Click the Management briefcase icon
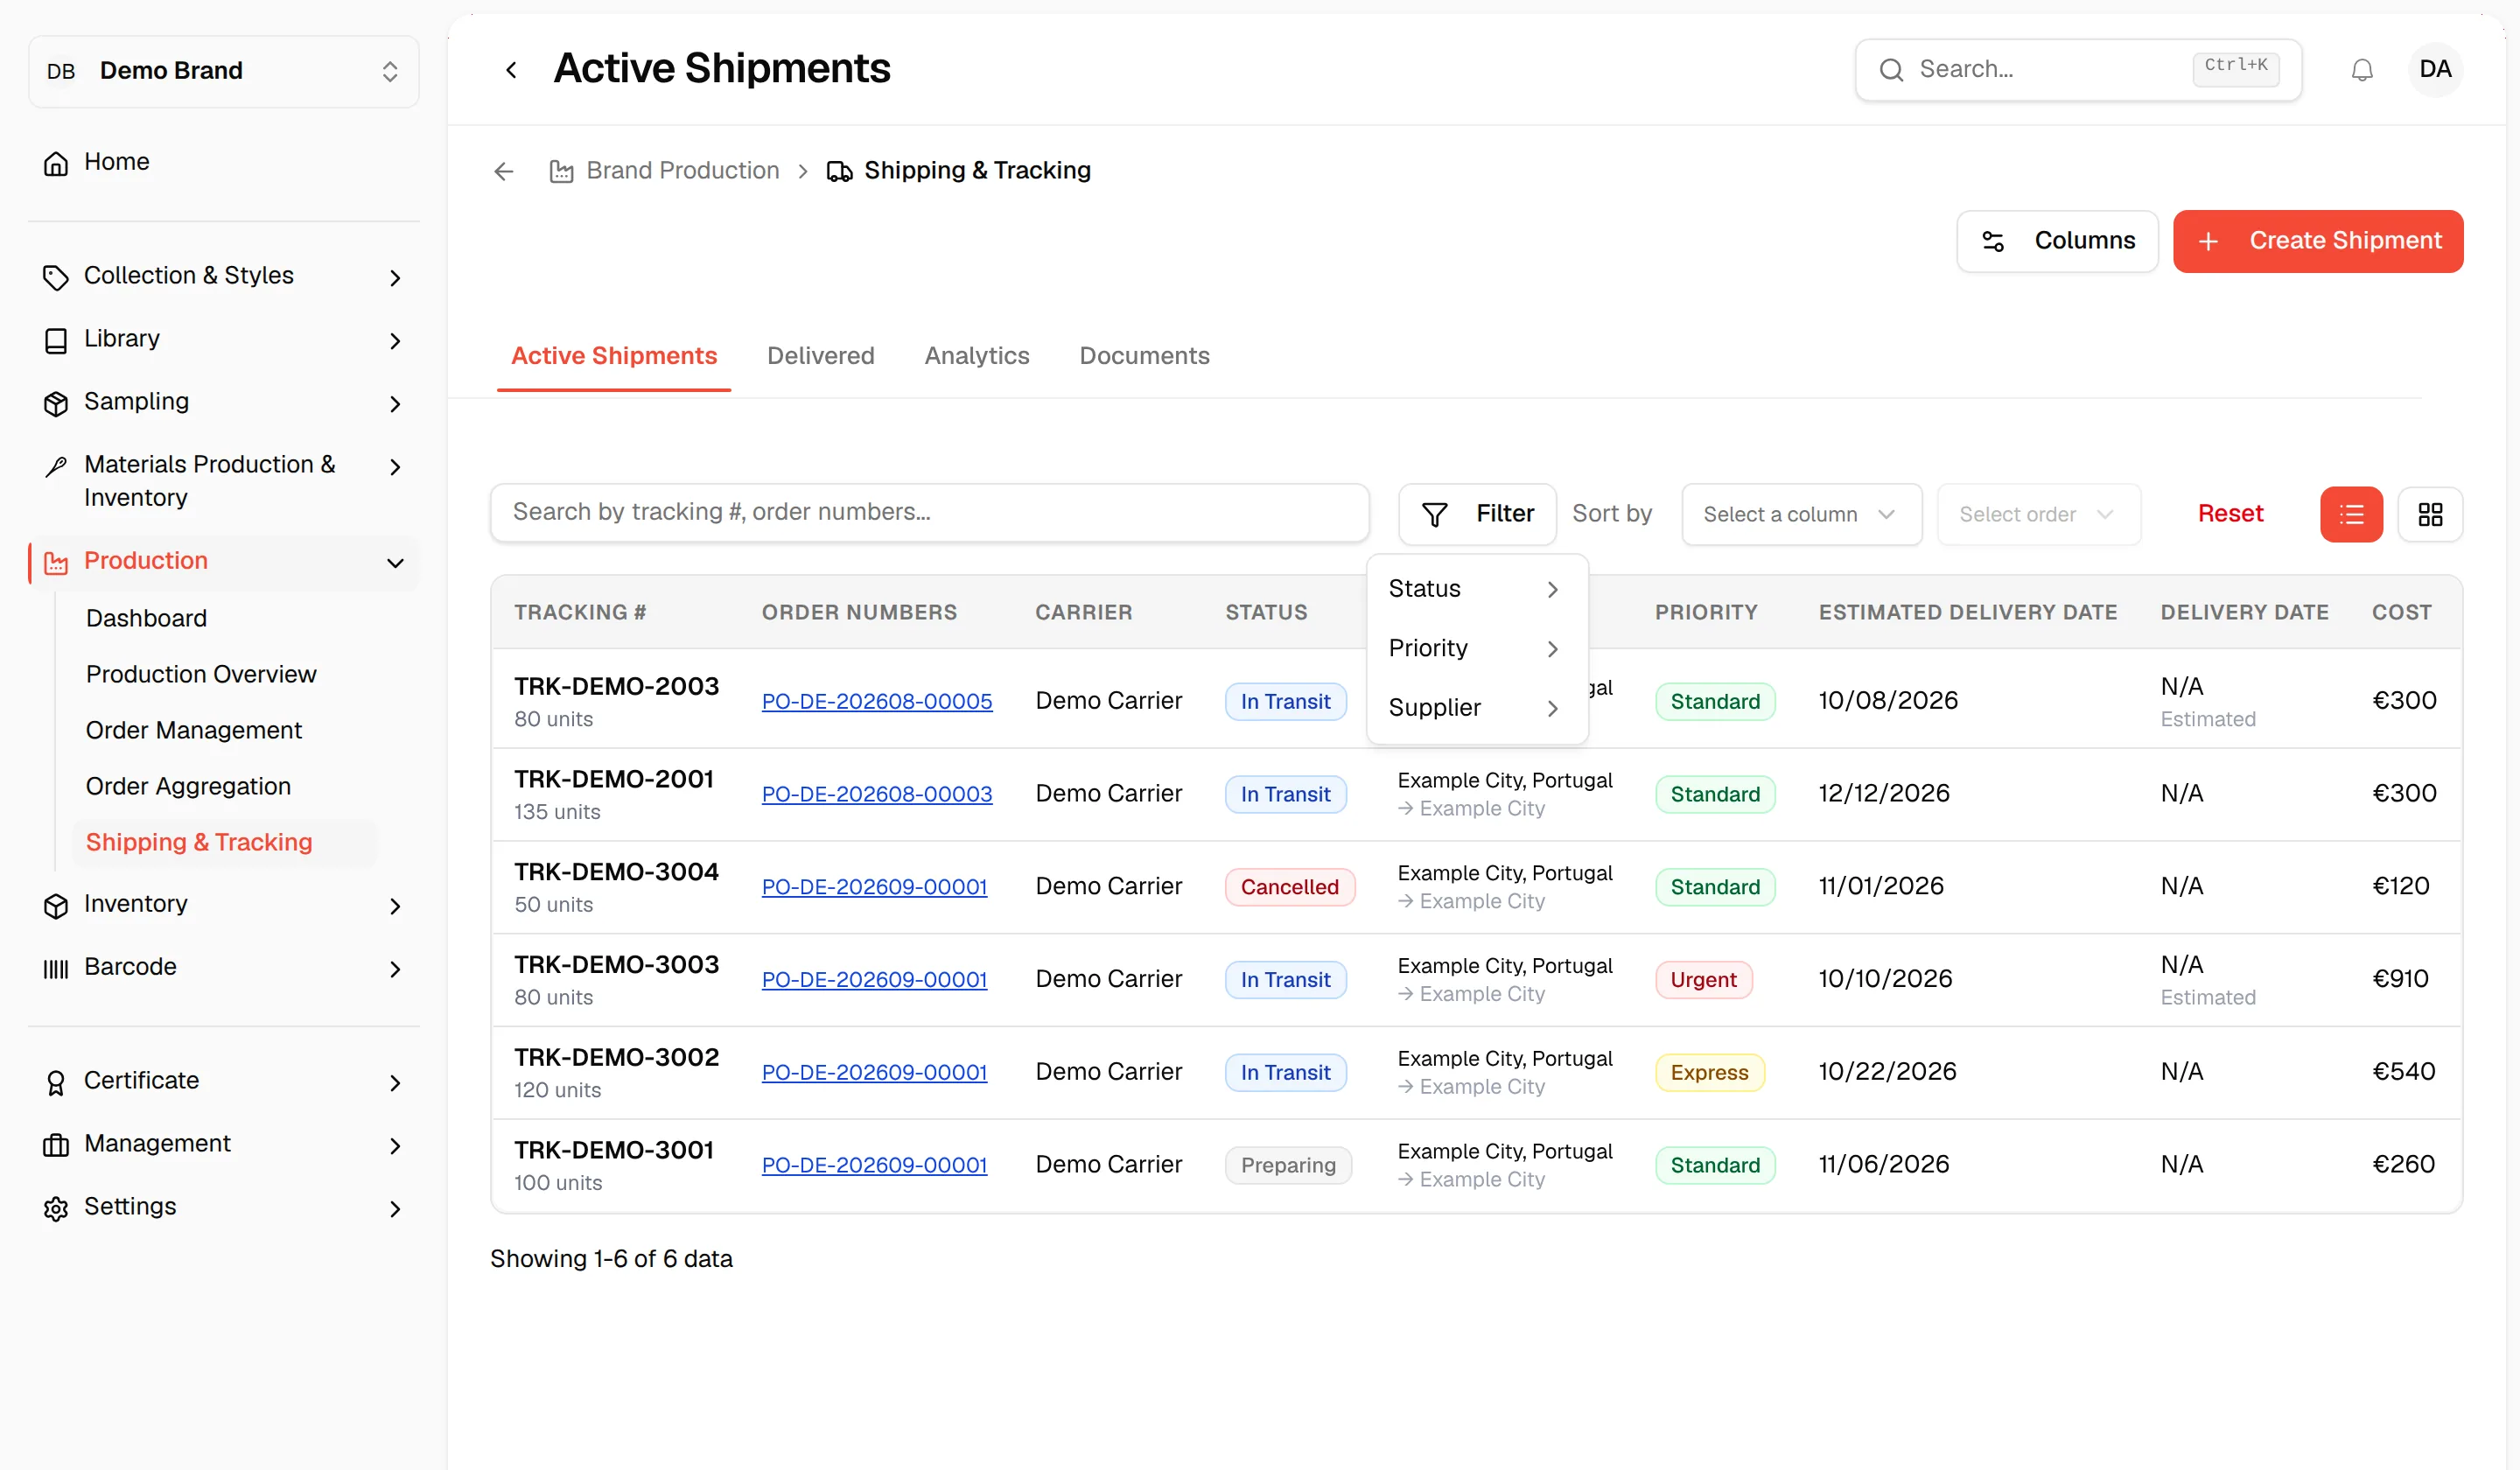 click(56, 1145)
